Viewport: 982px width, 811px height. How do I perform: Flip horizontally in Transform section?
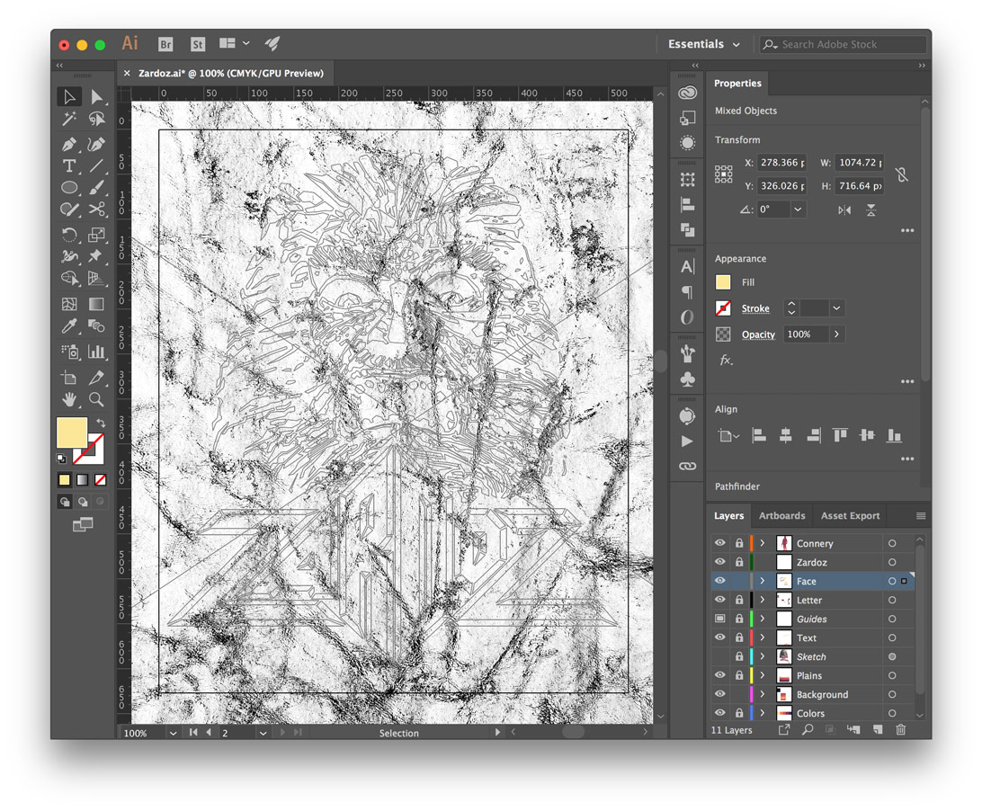click(x=844, y=209)
